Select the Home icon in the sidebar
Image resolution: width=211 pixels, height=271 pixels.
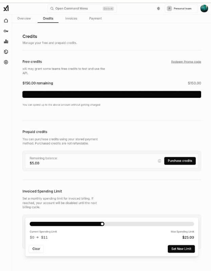tap(5, 20)
